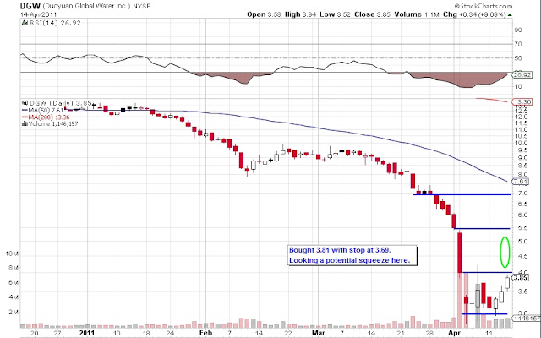Click the RSI(14) 26.92 indicator label
Image resolution: width=541 pixels, height=338 pixels.
[55, 23]
